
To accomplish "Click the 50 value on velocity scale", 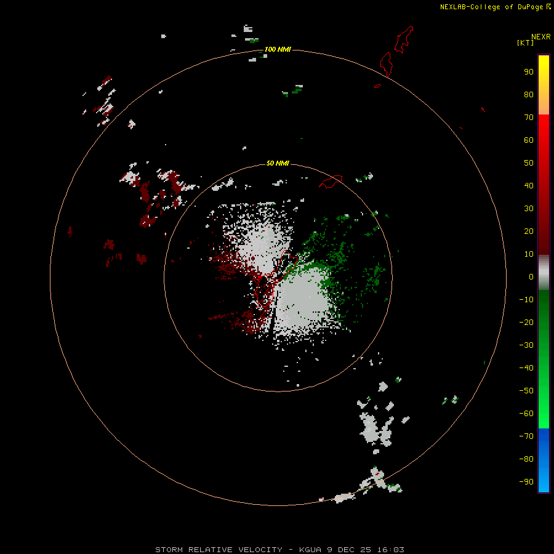I will click(529, 163).
